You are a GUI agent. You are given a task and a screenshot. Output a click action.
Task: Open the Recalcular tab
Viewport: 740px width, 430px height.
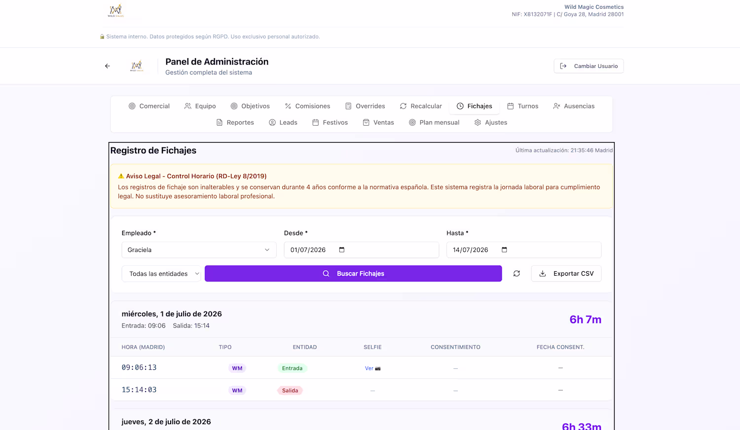point(421,106)
